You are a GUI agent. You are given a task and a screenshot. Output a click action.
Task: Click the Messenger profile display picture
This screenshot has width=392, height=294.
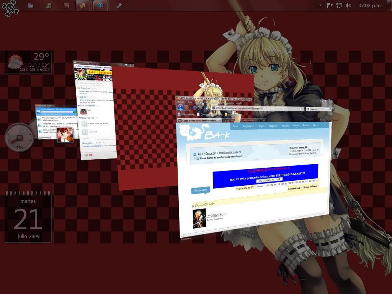point(81,73)
